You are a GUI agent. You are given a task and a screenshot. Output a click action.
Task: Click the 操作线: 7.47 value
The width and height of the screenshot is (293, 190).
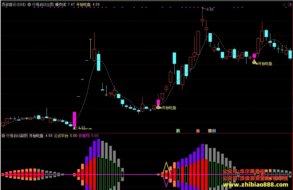click(x=65, y=4)
